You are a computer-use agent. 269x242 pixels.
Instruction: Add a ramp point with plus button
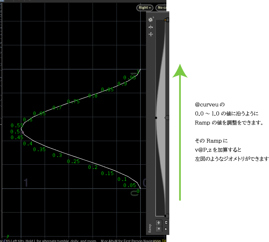pyautogui.click(x=159, y=223)
